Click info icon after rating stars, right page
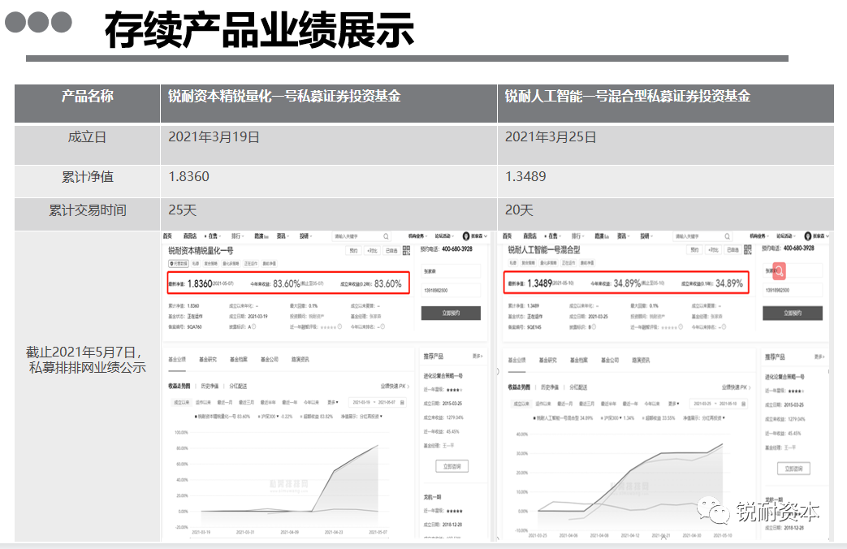The height and width of the screenshot is (549, 847). tap(680, 327)
